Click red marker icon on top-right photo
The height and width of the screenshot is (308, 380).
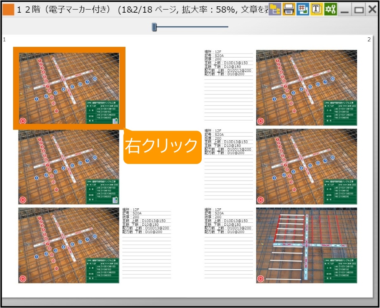point(260,121)
